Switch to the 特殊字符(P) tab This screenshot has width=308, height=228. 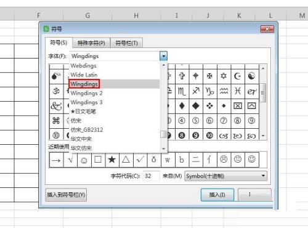(91, 43)
